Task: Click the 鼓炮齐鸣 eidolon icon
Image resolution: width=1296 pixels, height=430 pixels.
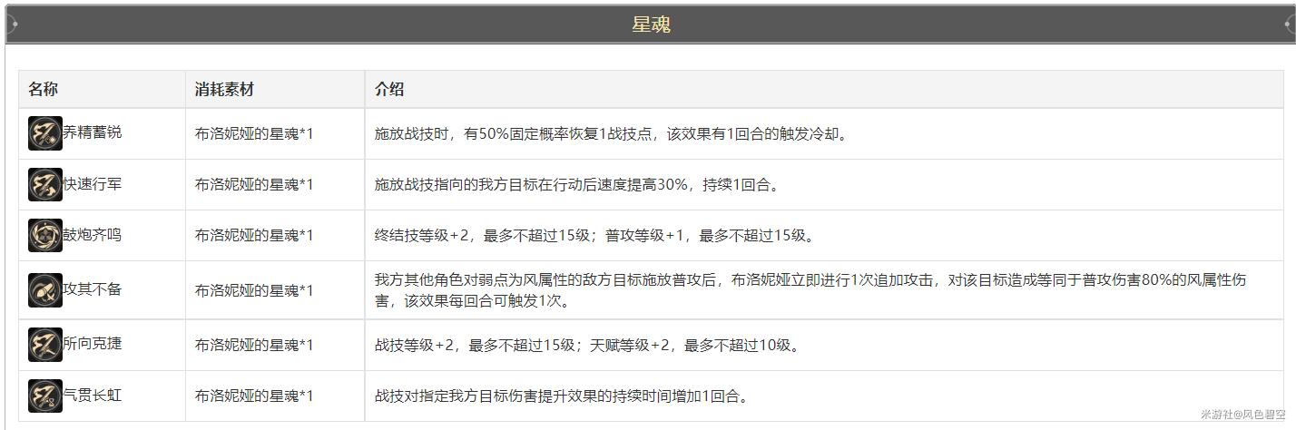Action: 45,236
